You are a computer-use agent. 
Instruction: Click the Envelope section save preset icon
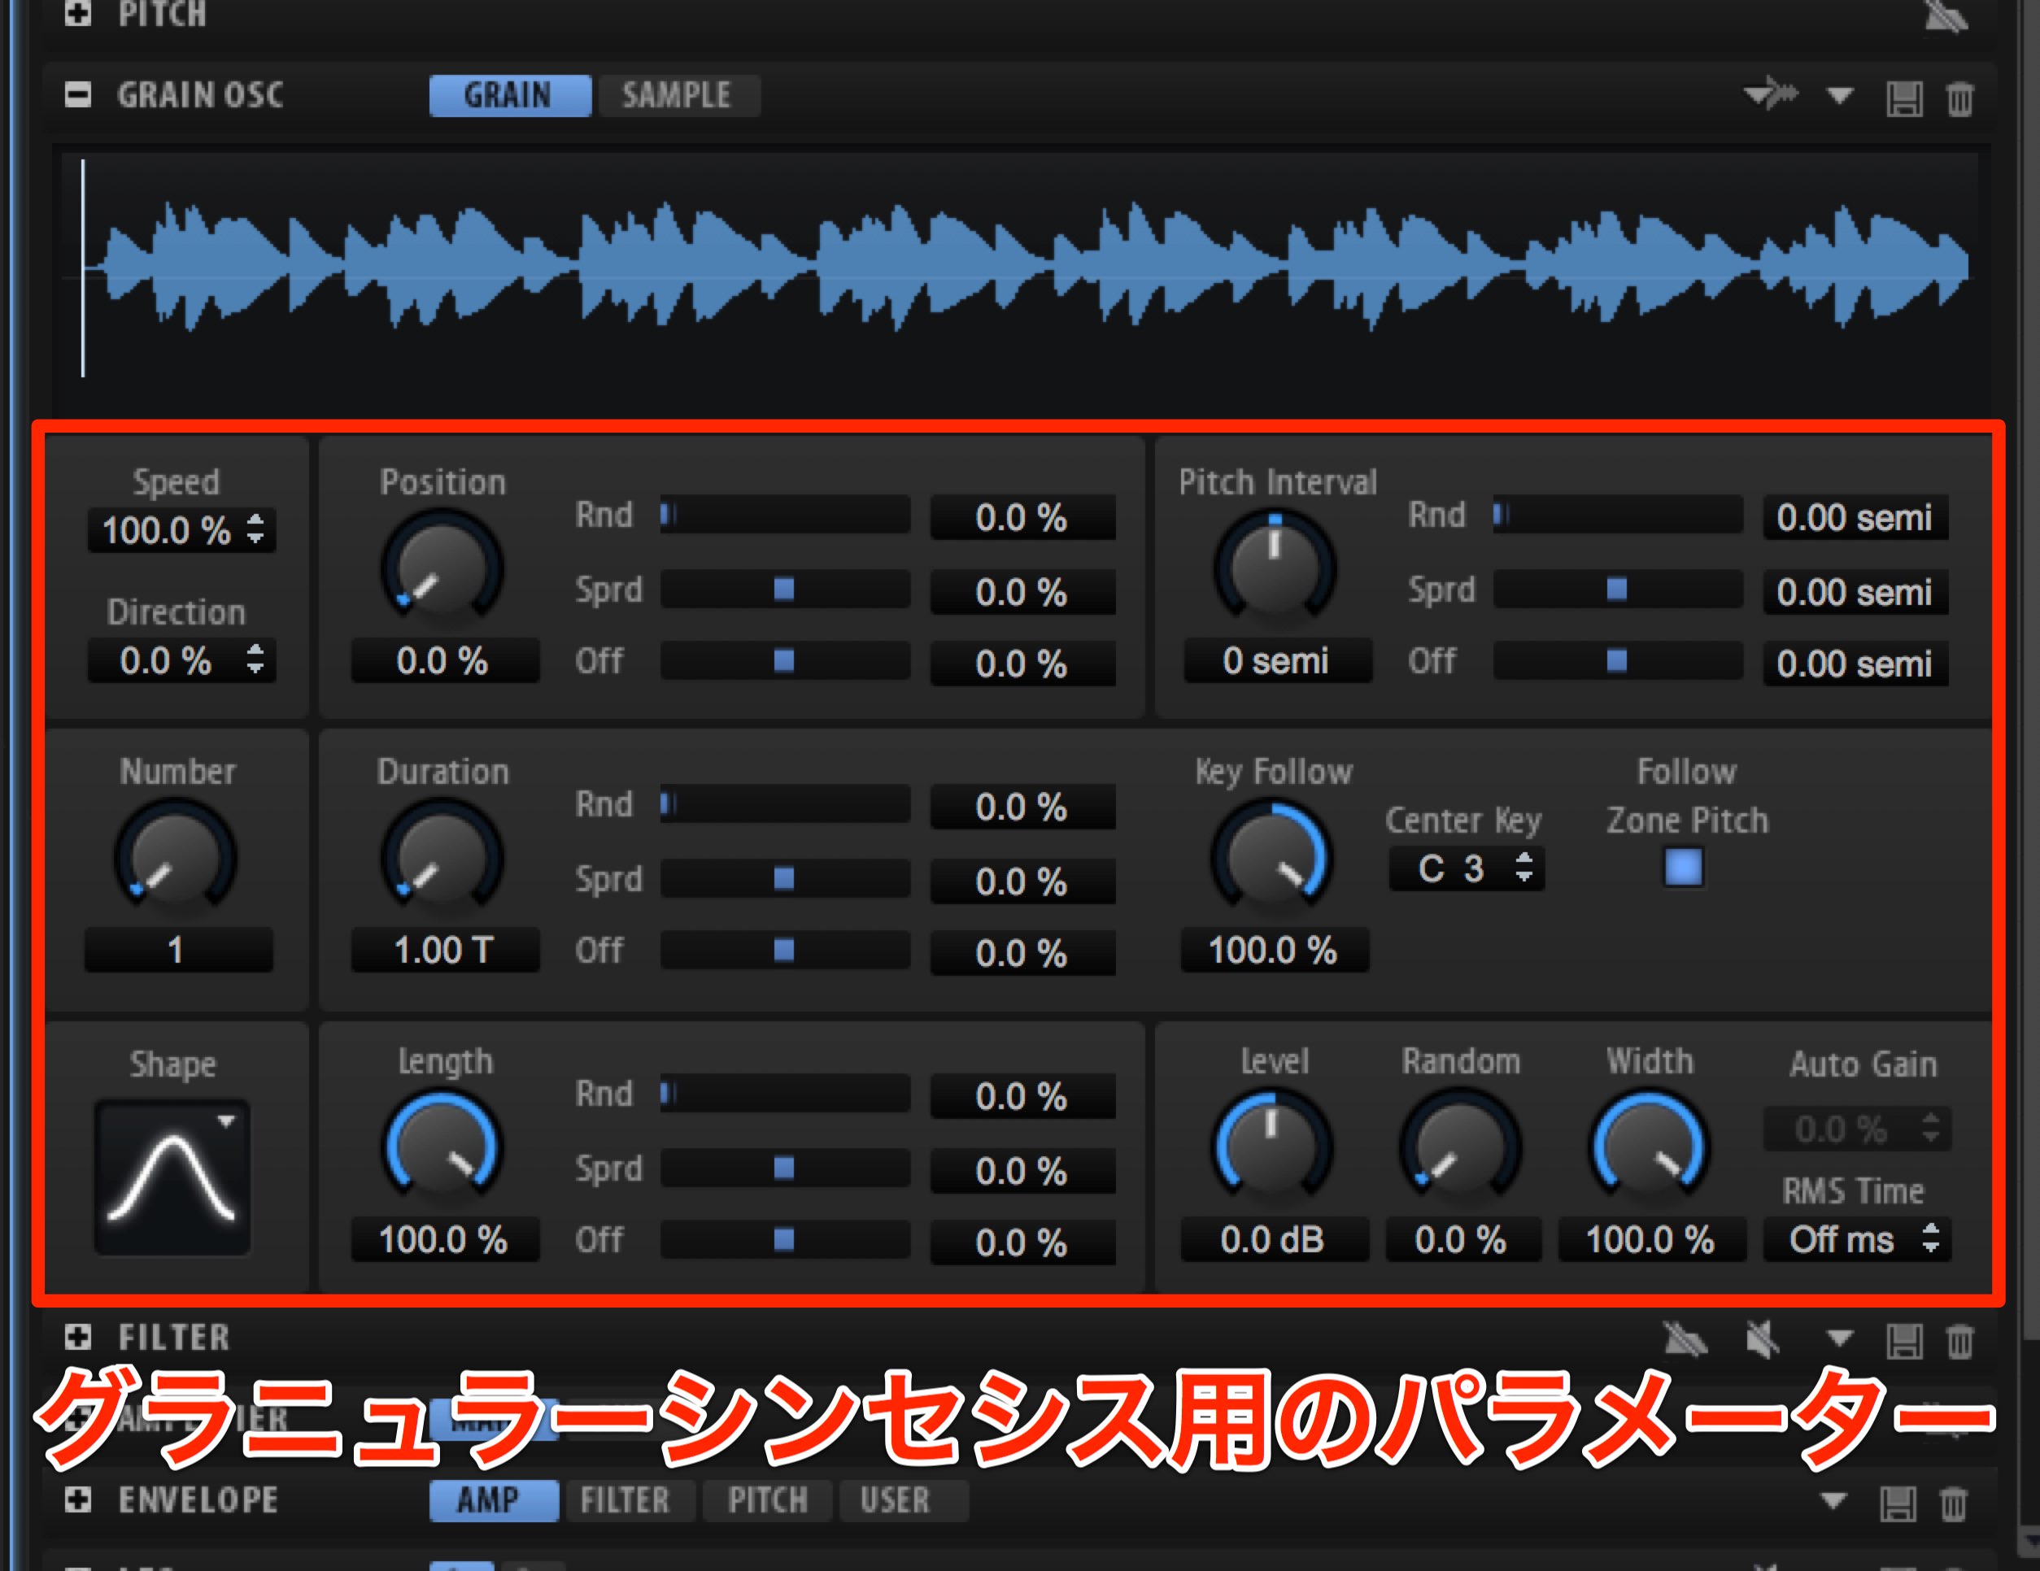[x=1897, y=1504]
